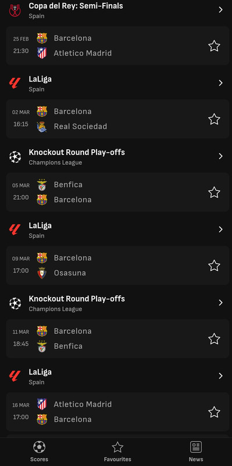The width and height of the screenshot is (232, 466).
Task: Expand Copa del Rey Semi-Finals with chevron
Action: 220,10
